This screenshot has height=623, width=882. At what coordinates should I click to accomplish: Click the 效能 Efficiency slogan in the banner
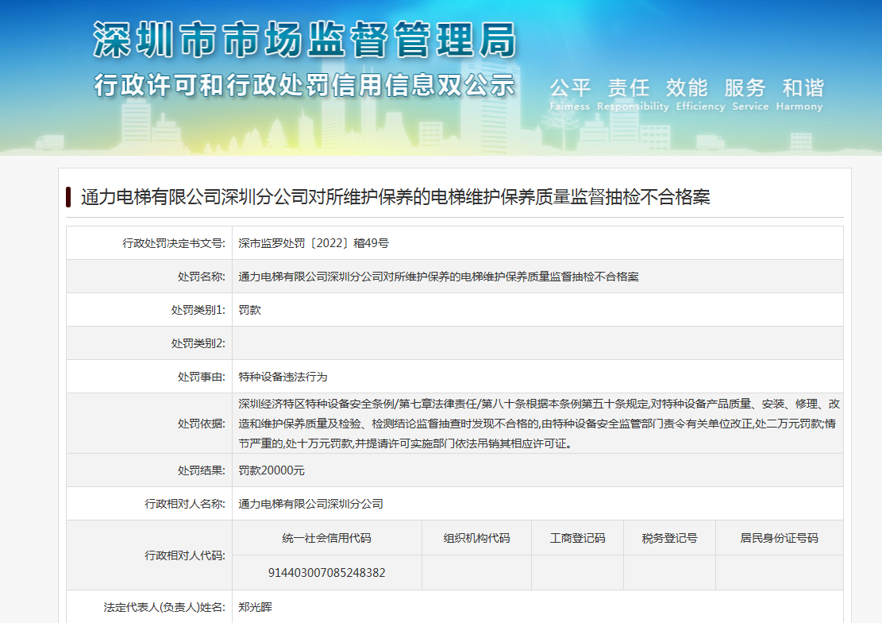[x=700, y=95]
